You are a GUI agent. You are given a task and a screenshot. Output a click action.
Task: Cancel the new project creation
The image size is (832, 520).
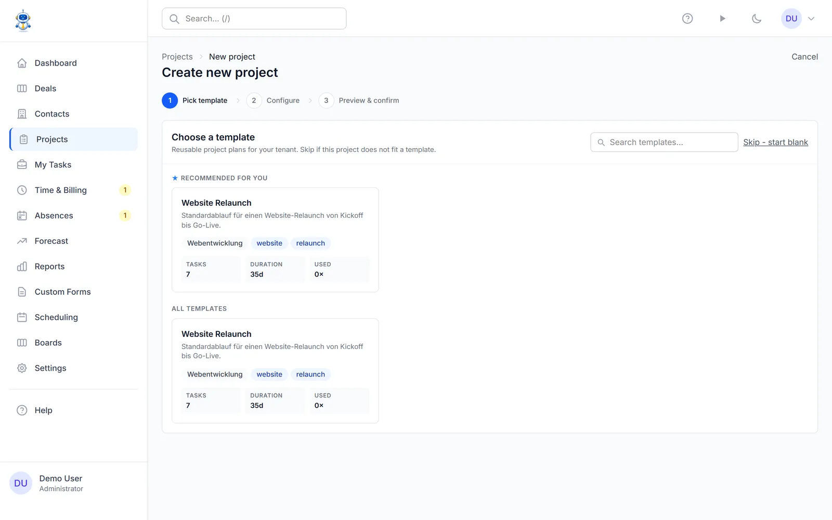pyautogui.click(x=804, y=57)
